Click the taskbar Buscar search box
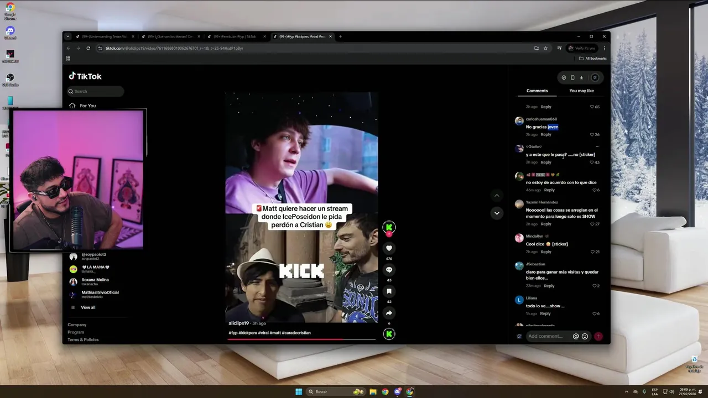 pos(336,391)
